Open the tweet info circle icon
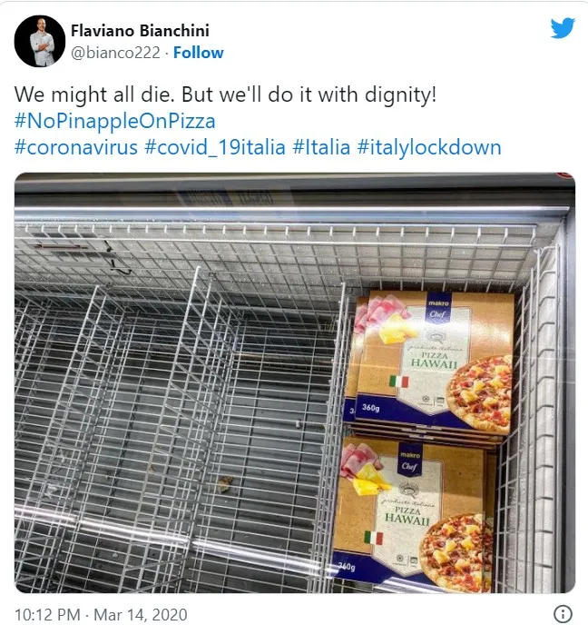Screen dimensions: 588x625 point(563,614)
